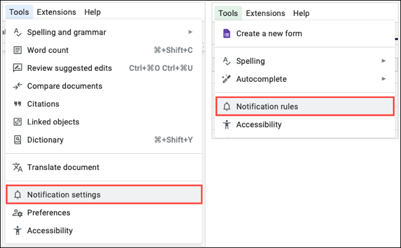Open the Help menu in the Sheets window

pyautogui.click(x=301, y=14)
